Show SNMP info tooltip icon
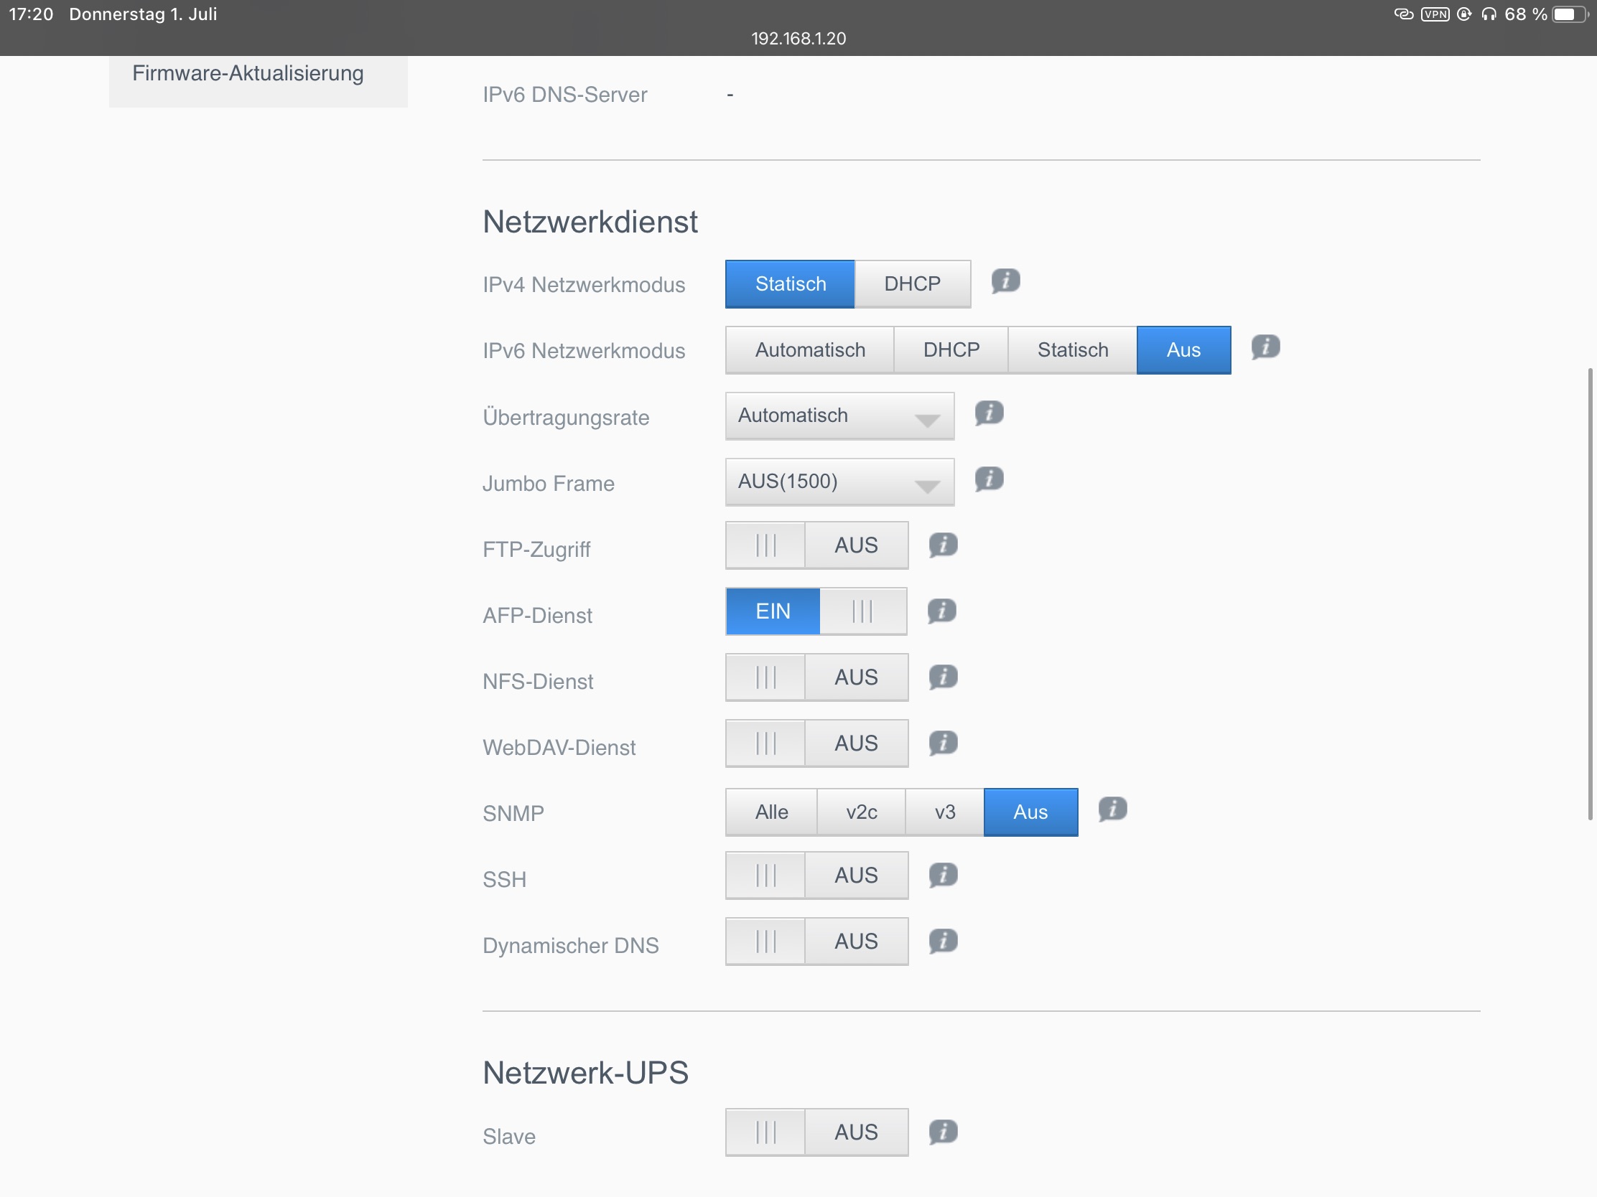The image size is (1597, 1197). click(x=1112, y=809)
